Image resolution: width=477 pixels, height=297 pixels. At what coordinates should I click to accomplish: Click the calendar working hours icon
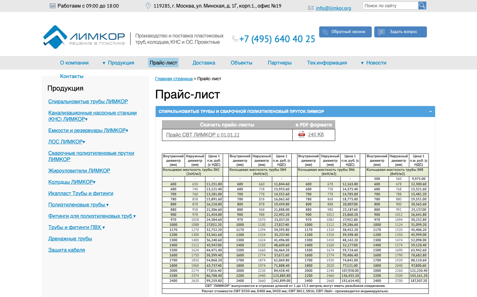coord(53,6)
